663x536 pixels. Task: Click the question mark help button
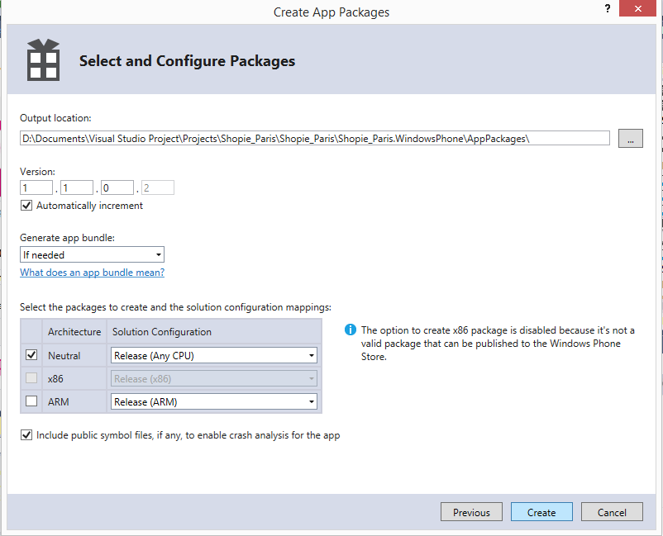click(x=608, y=9)
